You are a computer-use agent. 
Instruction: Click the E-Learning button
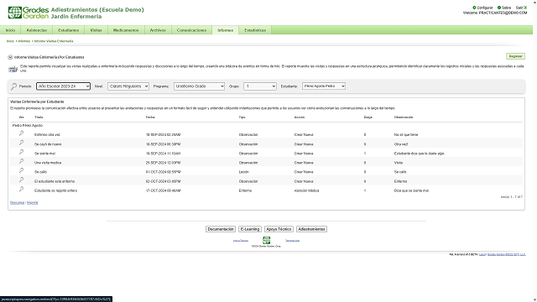coord(250,229)
